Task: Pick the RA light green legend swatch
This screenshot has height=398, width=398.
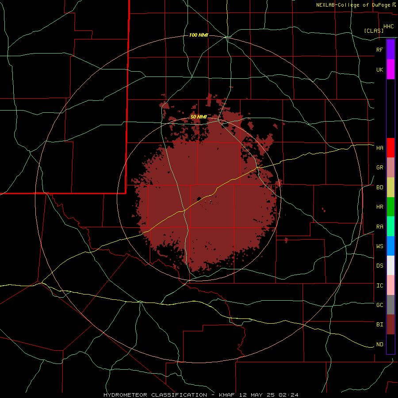Action: [x=390, y=226]
